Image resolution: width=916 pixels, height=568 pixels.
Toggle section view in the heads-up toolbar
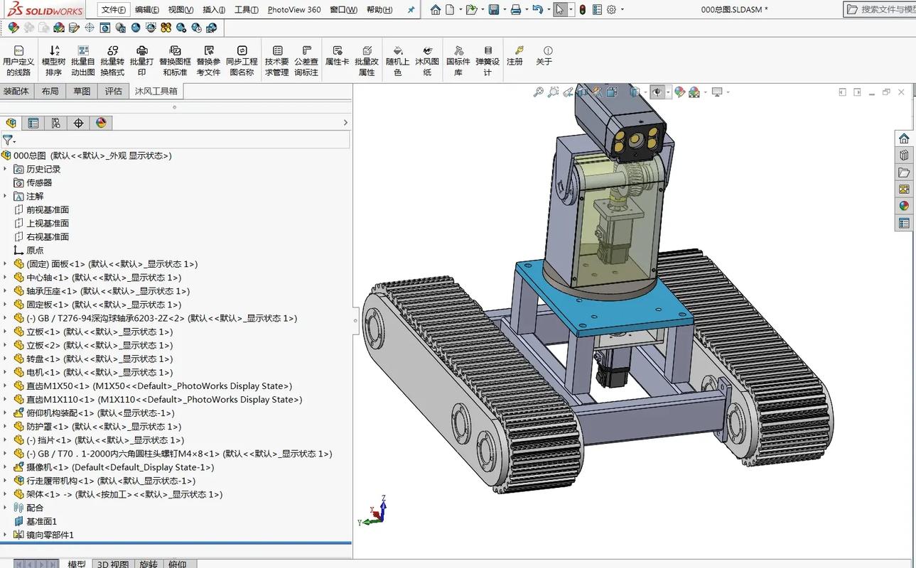point(583,92)
